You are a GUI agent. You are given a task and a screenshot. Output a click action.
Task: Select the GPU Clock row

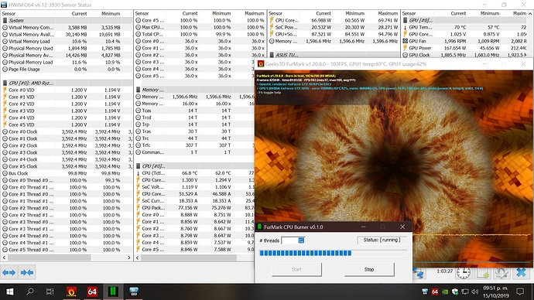click(464, 55)
